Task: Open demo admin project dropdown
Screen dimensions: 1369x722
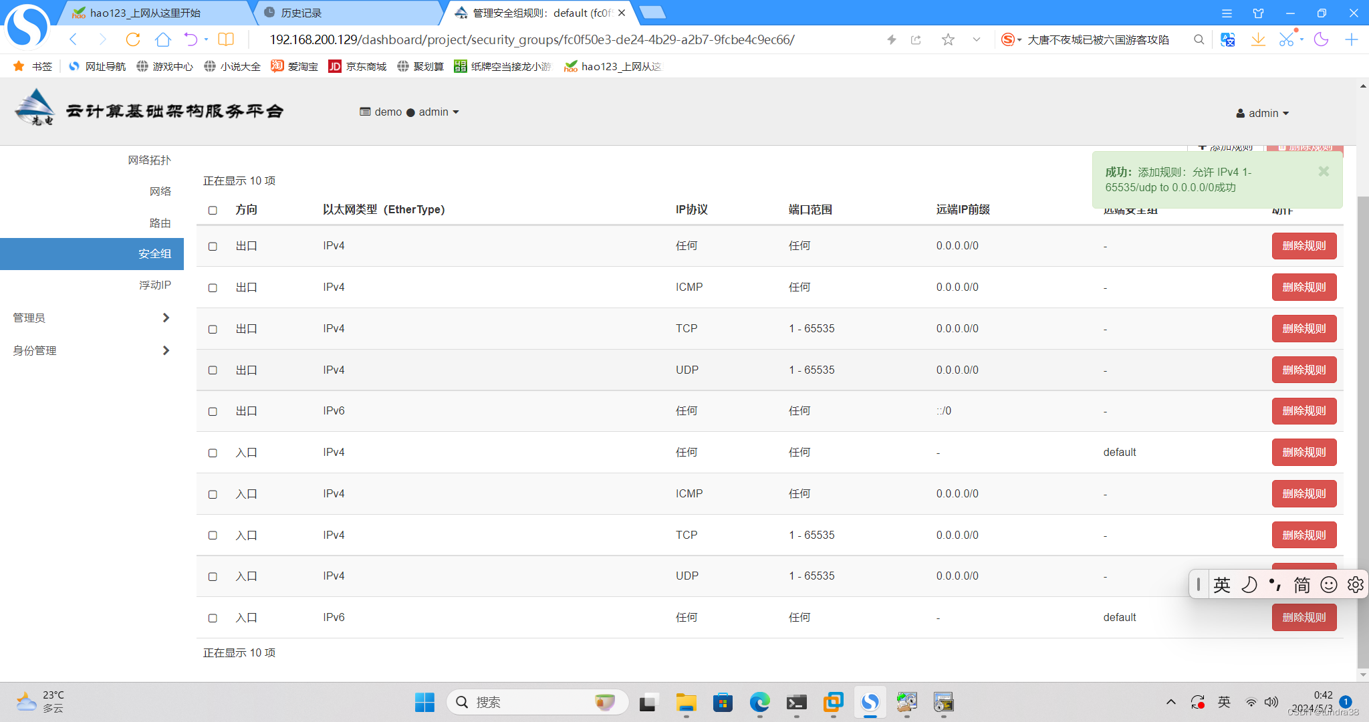Action: coord(409,112)
